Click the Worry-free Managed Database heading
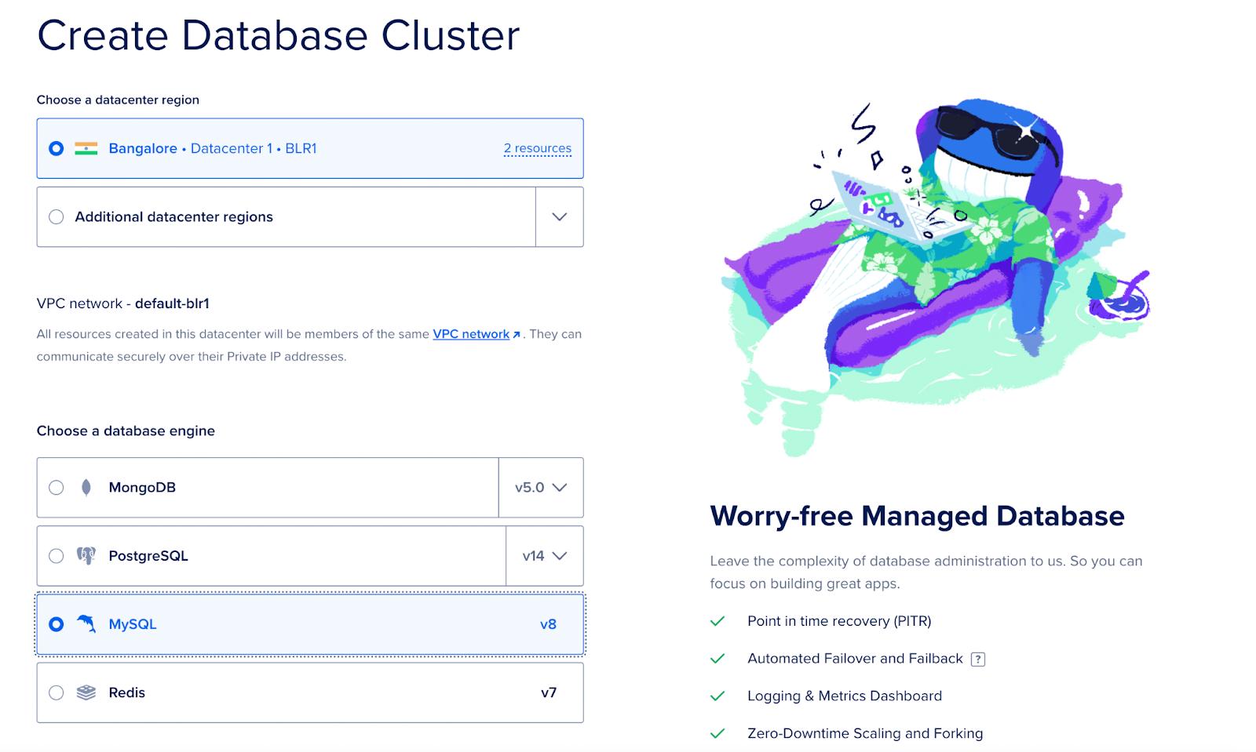1256x752 pixels. click(x=917, y=516)
